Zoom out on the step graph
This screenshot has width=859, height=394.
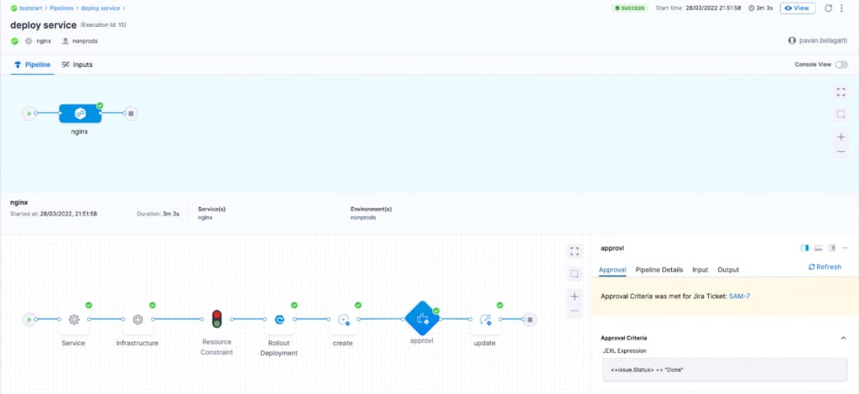coord(574,311)
